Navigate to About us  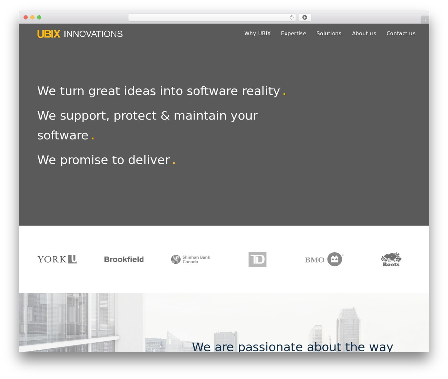pos(364,34)
